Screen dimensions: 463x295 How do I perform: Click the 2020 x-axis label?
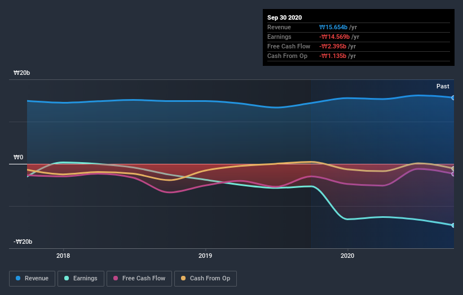(347, 256)
